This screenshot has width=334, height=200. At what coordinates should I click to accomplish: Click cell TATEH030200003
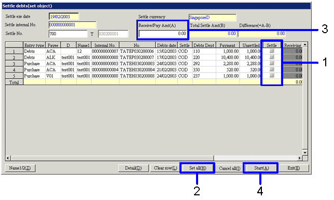[x=137, y=64]
